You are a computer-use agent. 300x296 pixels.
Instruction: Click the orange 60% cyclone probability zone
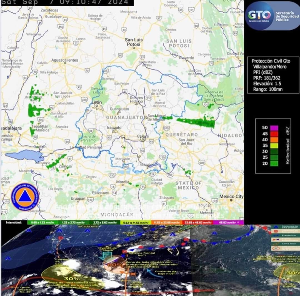tap(114, 265)
